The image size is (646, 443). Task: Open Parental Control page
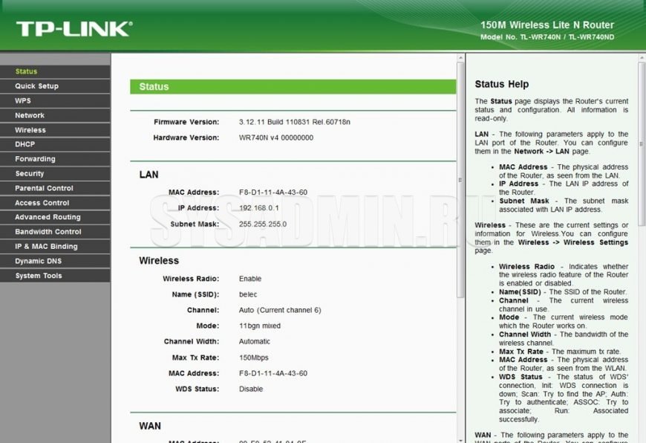(44, 188)
